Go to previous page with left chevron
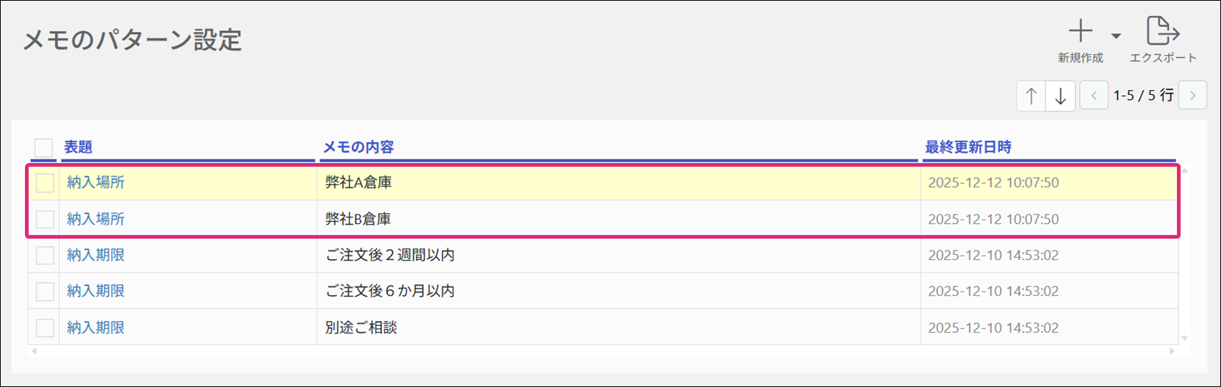 click(x=1094, y=96)
